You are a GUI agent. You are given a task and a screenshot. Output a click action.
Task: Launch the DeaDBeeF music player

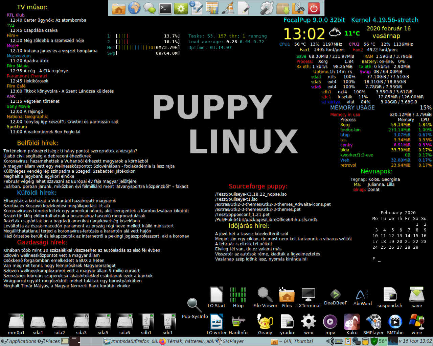click(x=336, y=297)
